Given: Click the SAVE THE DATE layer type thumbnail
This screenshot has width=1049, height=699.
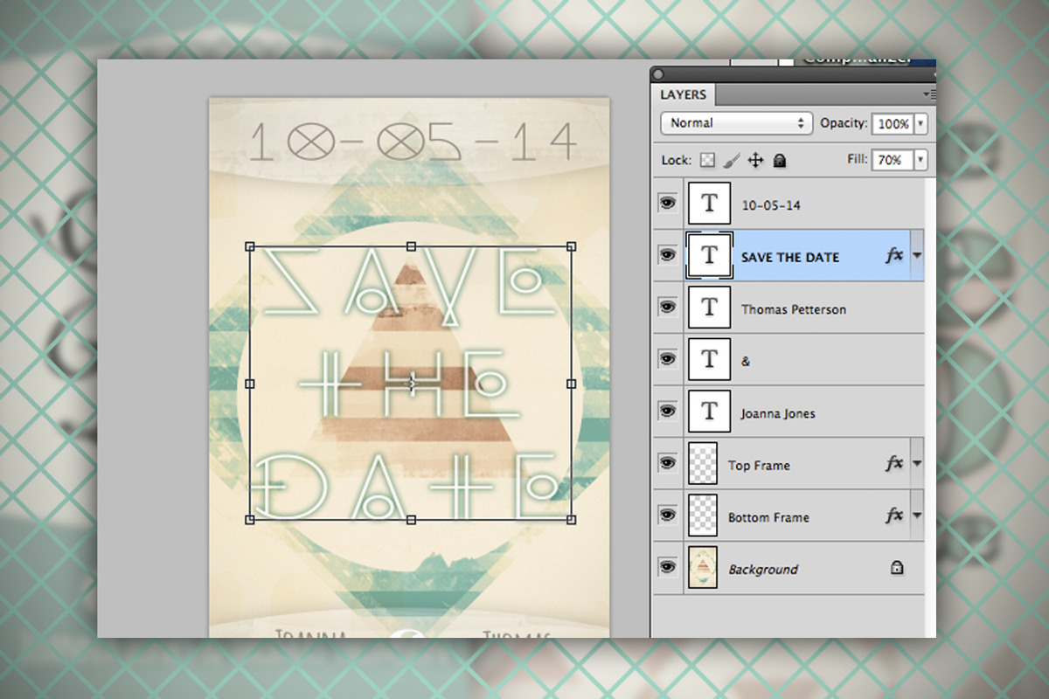Looking at the screenshot, I should [x=709, y=255].
